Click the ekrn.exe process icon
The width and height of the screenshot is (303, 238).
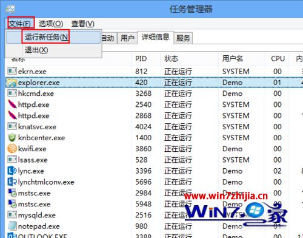(12, 71)
